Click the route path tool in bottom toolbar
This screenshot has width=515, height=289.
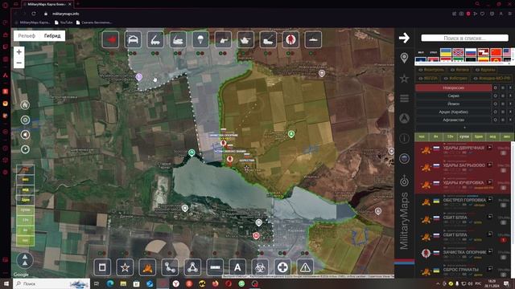coord(170,267)
